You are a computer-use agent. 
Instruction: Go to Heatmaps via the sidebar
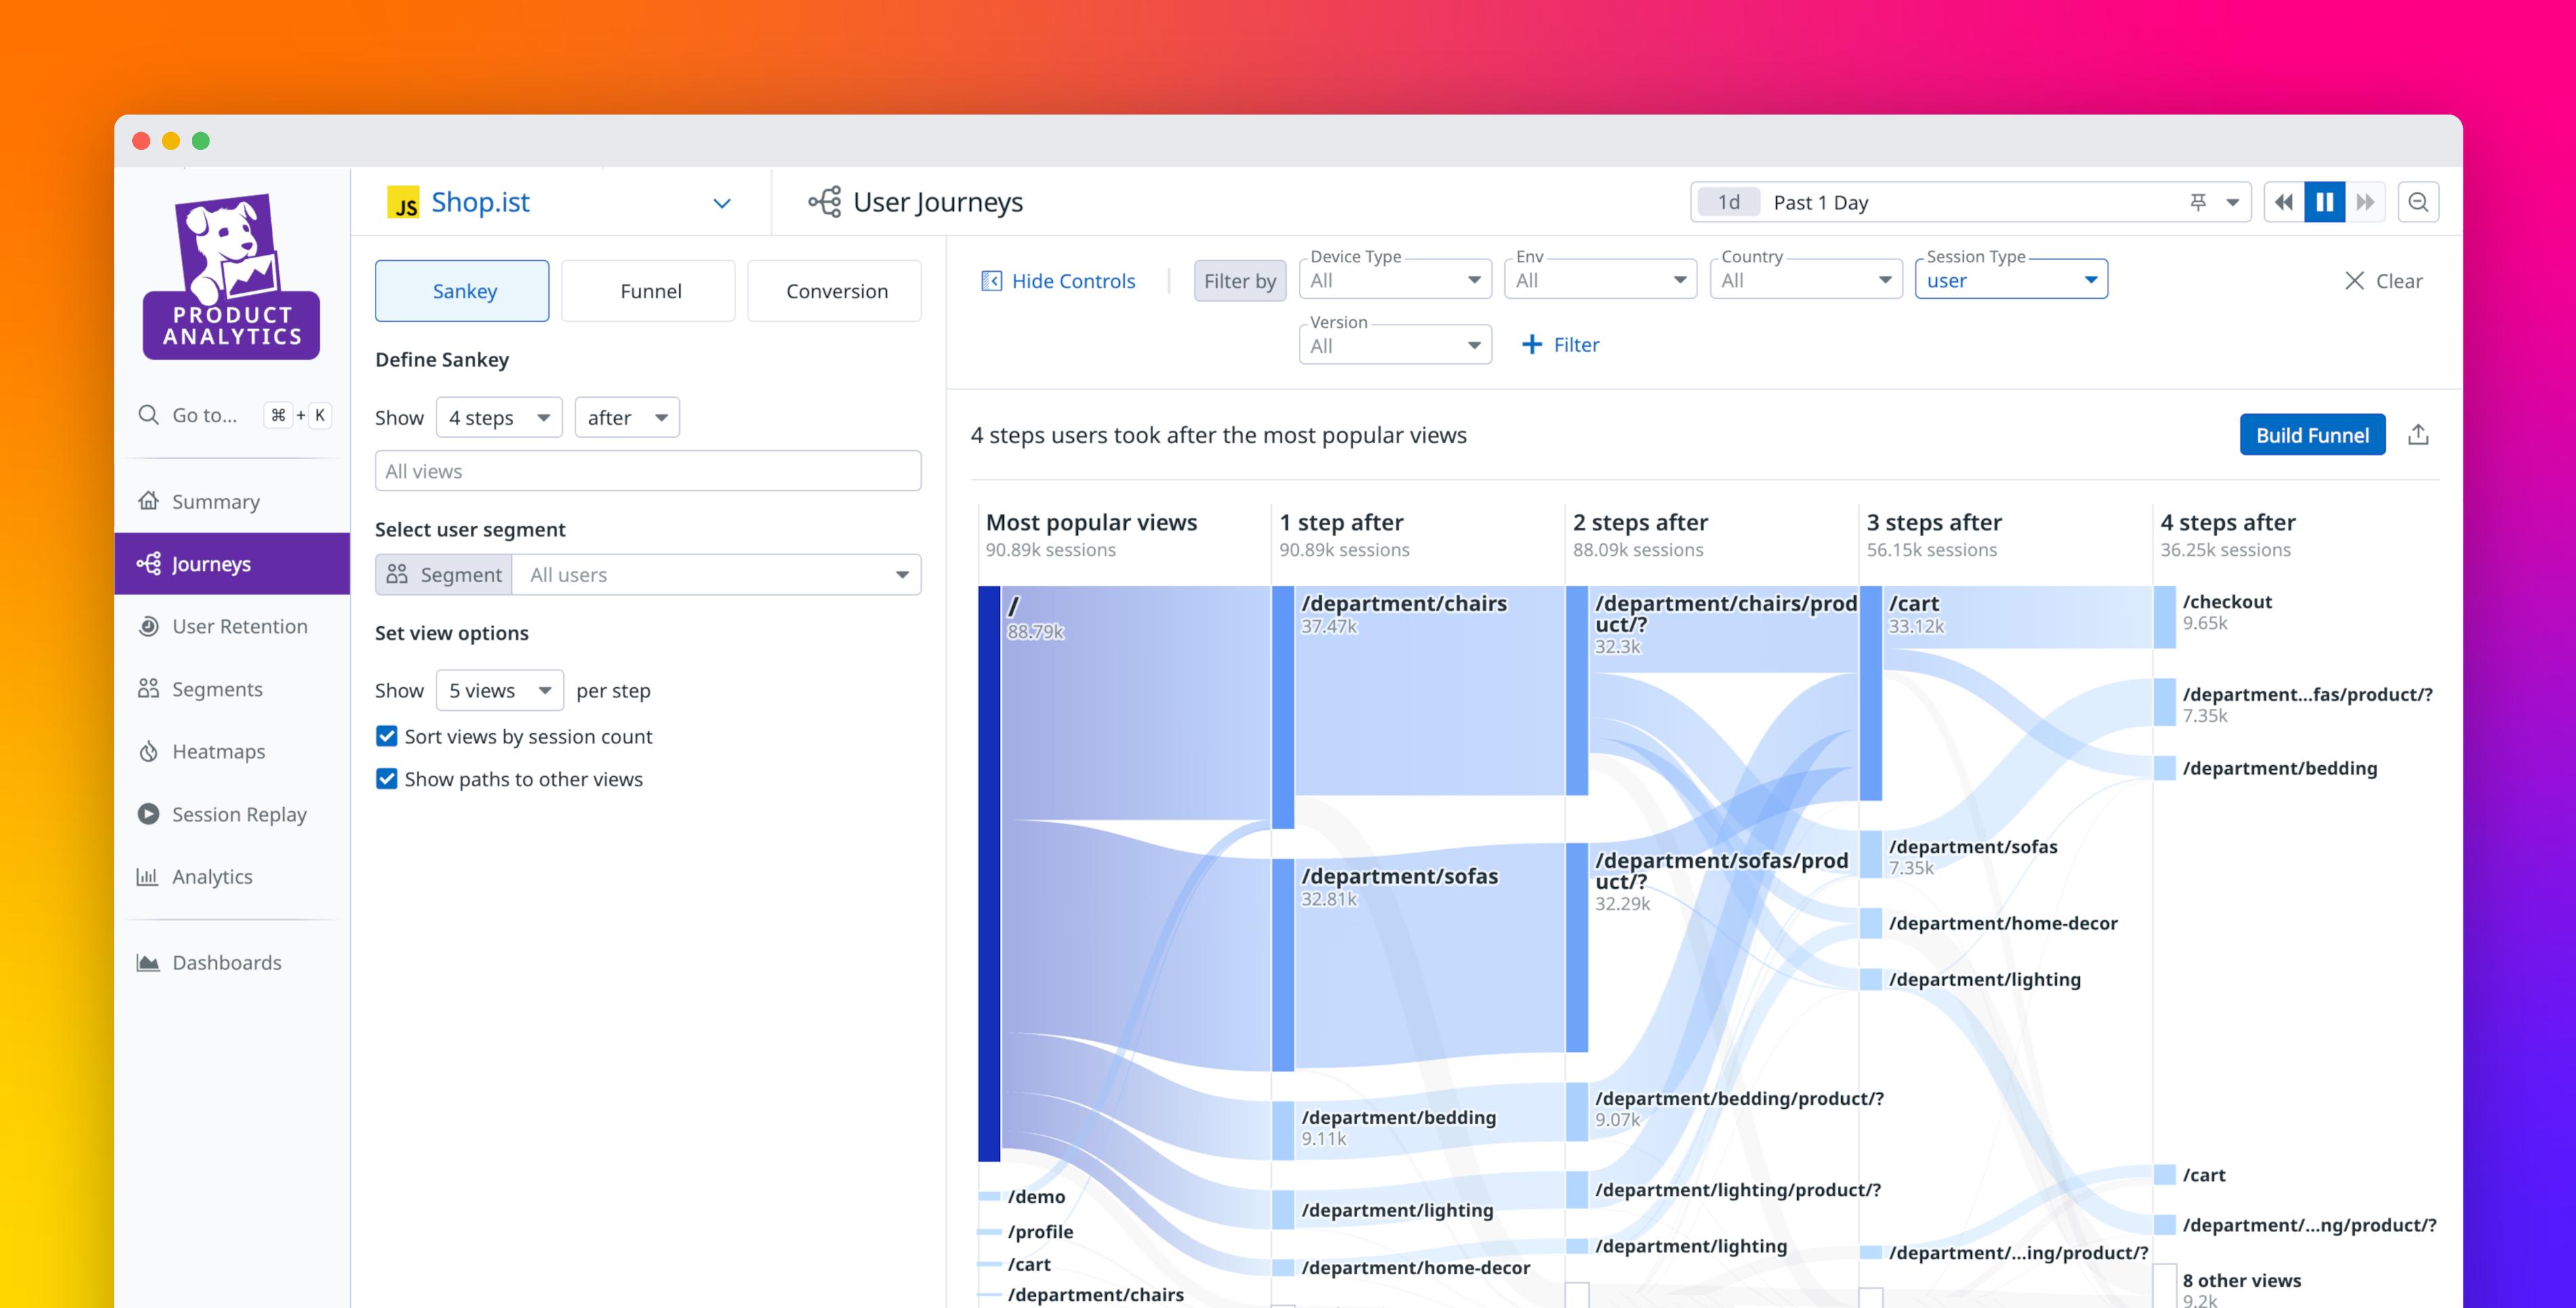pos(218,751)
